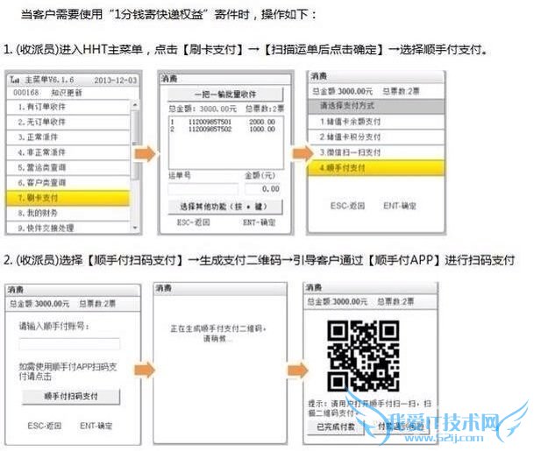Select menu item 3. 正常派件

68,137
